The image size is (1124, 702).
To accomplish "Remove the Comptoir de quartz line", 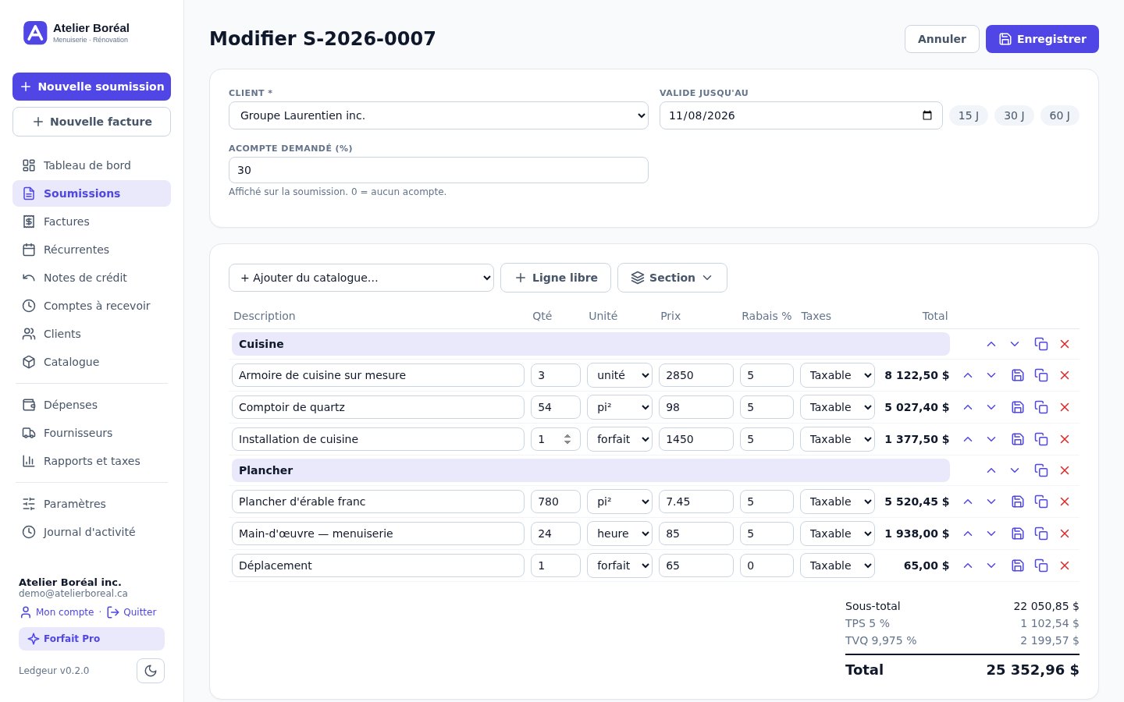I will 1065,407.
